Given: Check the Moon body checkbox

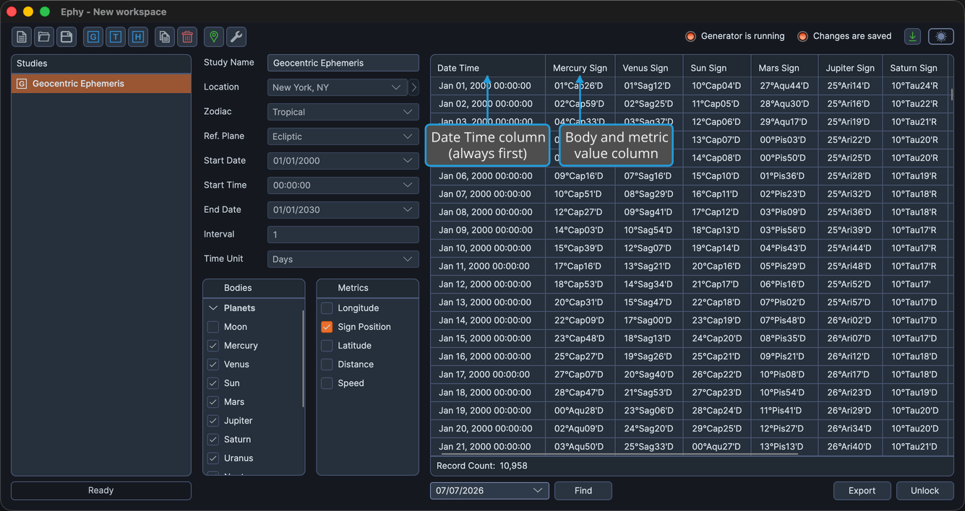Looking at the screenshot, I should pos(213,327).
